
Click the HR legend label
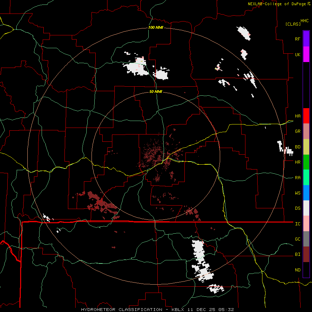(298, 162)
